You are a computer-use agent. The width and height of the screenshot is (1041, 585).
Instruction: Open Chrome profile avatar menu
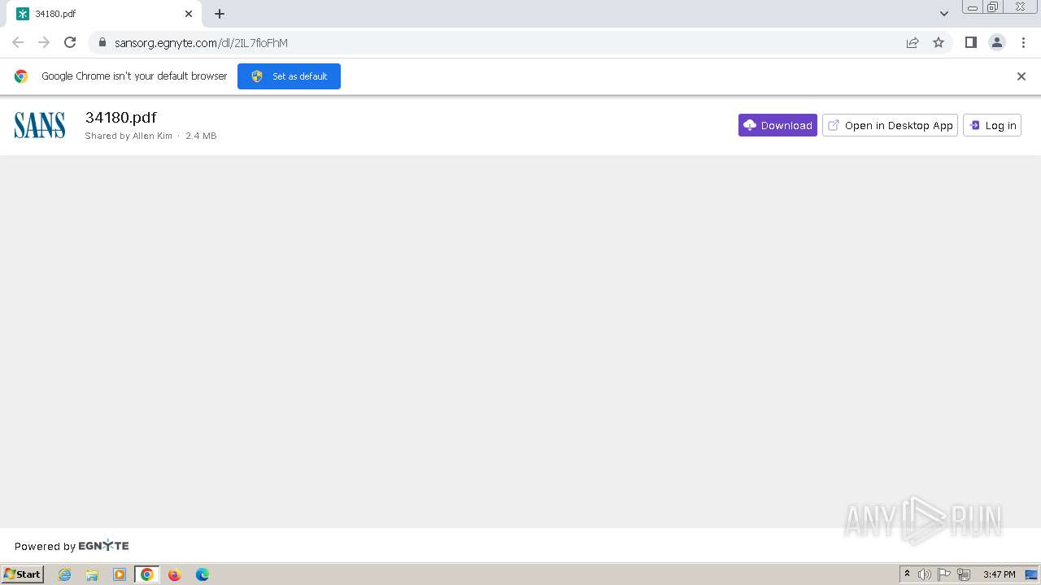(x=997, y=42)
